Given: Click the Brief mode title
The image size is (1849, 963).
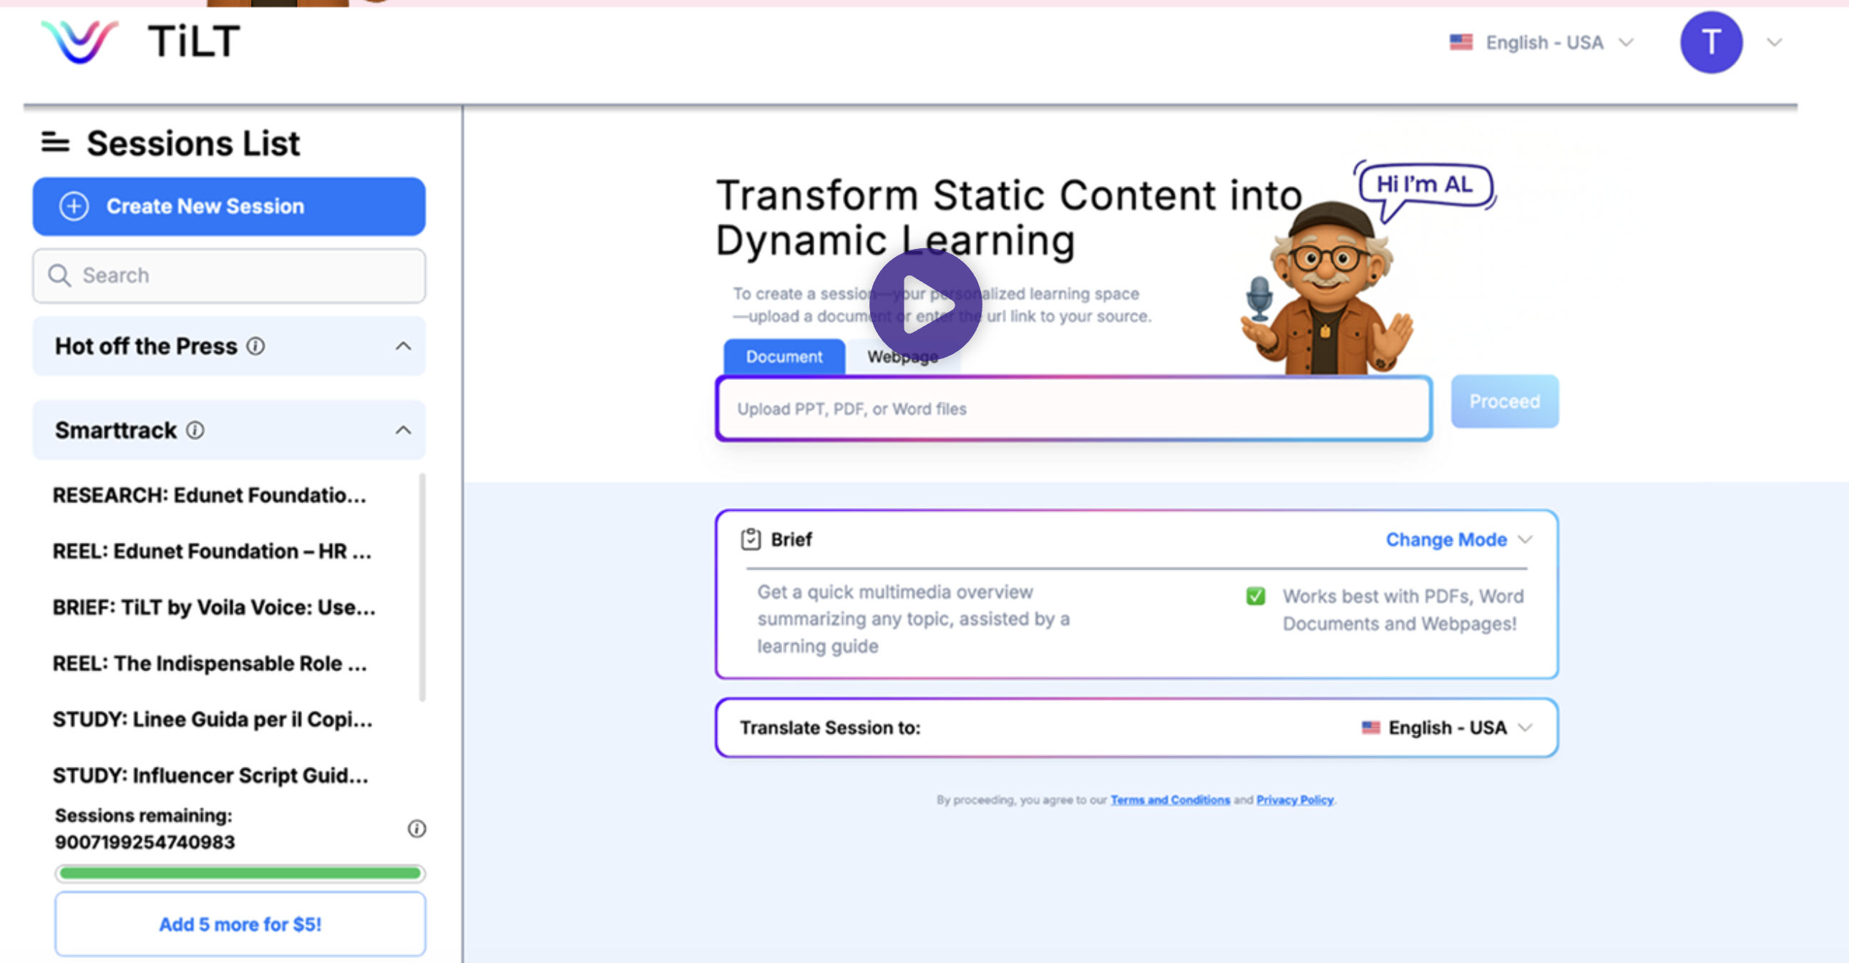Looking at the screenshot, I should click(791, 539).
